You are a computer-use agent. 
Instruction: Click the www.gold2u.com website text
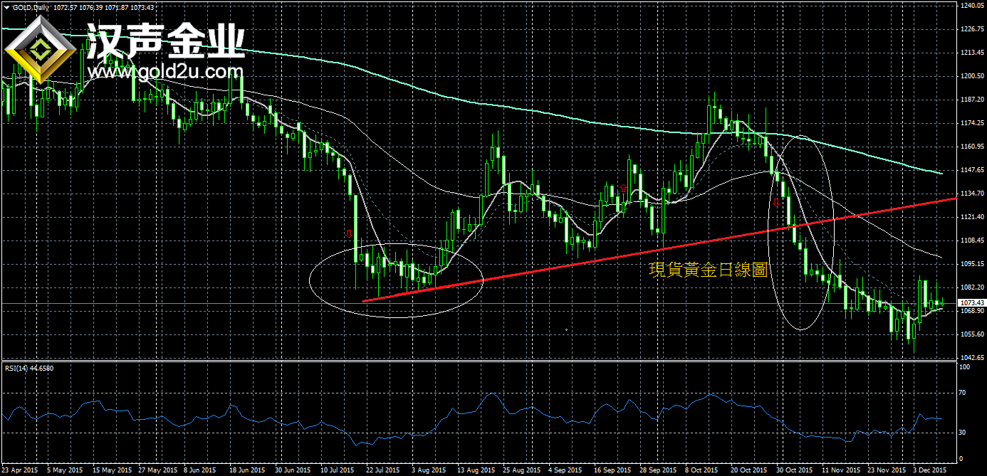pyautogui.click(x=165, y=72)
